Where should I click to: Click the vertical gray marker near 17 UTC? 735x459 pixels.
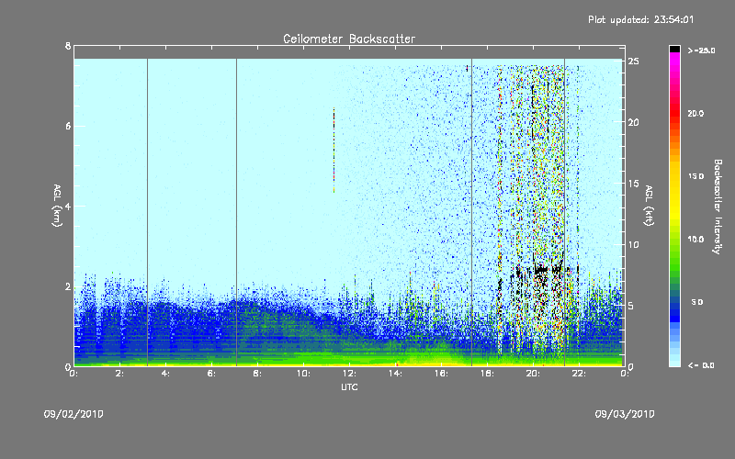pos(472,212)
